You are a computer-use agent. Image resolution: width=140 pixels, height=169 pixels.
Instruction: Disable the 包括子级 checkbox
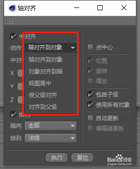[91, 94]
